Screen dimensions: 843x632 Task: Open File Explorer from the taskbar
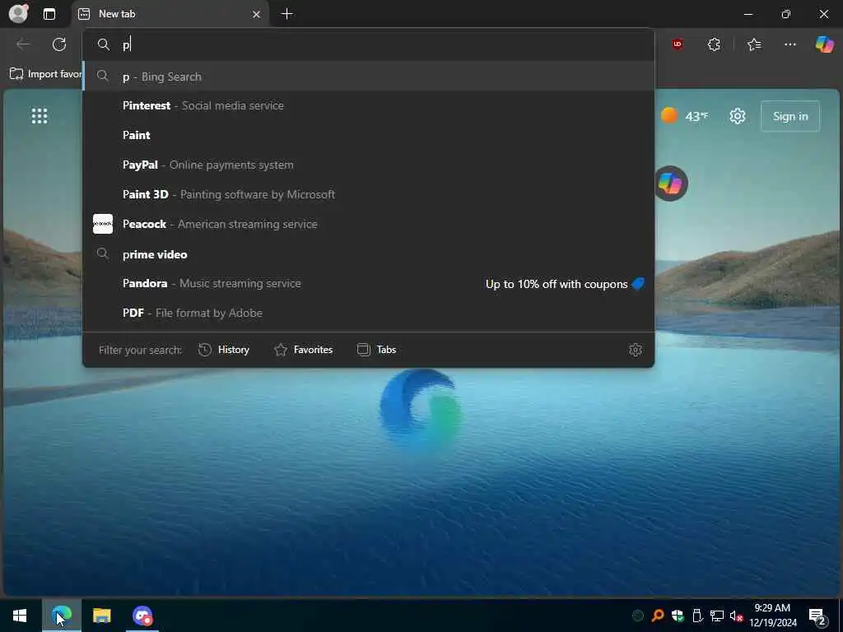[x=101, y=616]
